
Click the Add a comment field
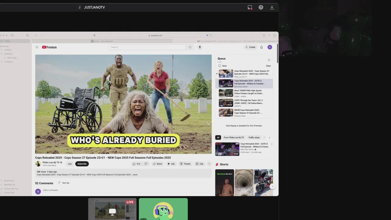point(127,190)
